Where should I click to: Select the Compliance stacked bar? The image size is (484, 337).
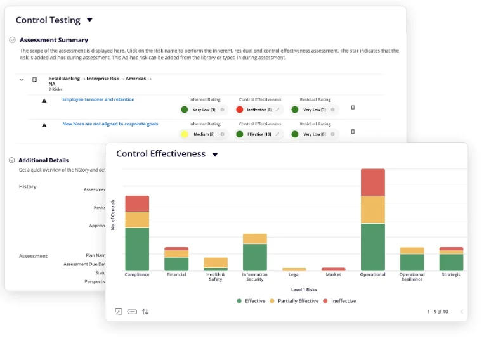[137, 233]
